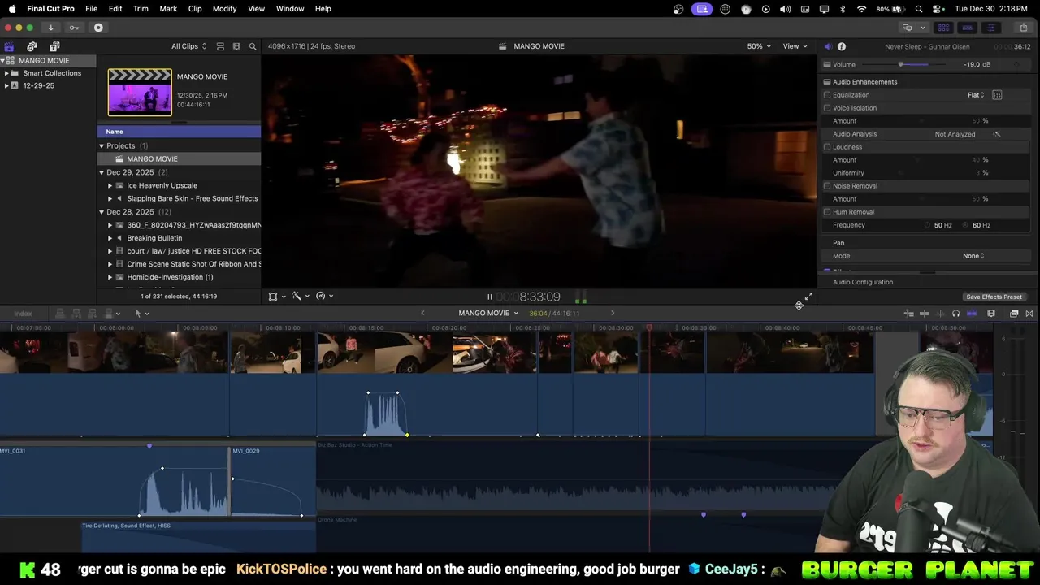Click the Name column header
Screen dimensions: 1040x585
pos(179,132)
